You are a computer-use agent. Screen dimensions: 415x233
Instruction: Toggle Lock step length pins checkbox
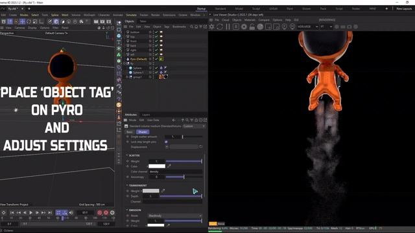point(166,142)
